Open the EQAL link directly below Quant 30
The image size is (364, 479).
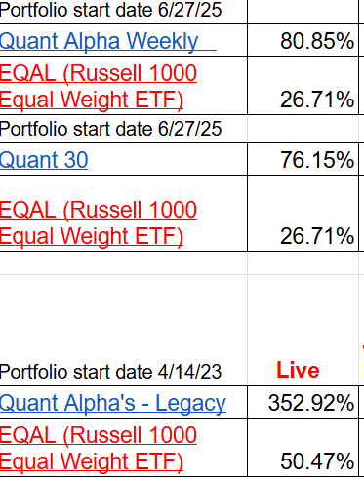99,222
